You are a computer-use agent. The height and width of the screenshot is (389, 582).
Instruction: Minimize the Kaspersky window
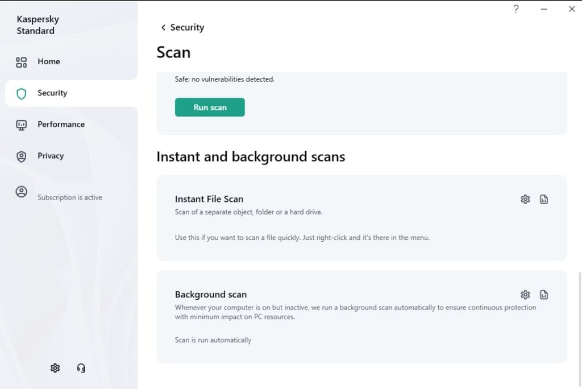point(544,9)
